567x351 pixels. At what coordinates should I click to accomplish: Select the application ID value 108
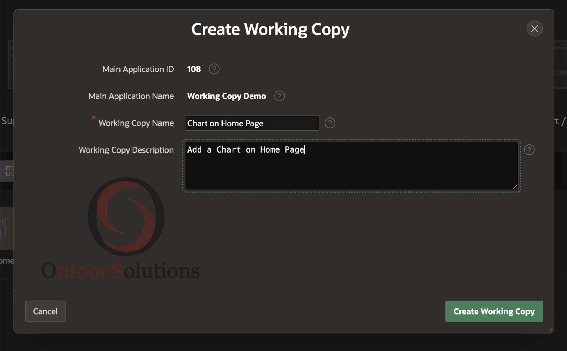click(194, 69)
